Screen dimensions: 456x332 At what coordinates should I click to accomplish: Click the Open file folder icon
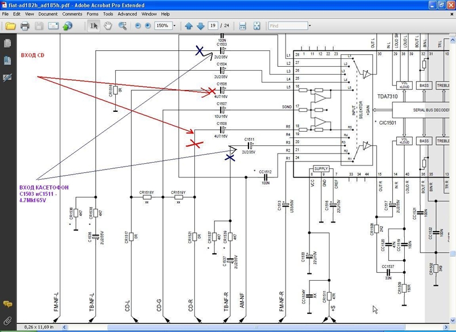10,26
